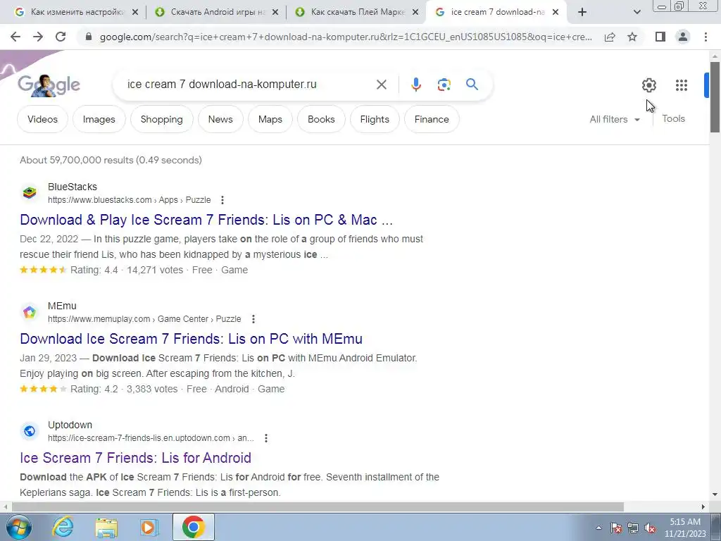Open 'Download & Play Ice Scream 7 Friends' BlueStacks link
The image size is (721, 541).
click(x=206, y=220)
